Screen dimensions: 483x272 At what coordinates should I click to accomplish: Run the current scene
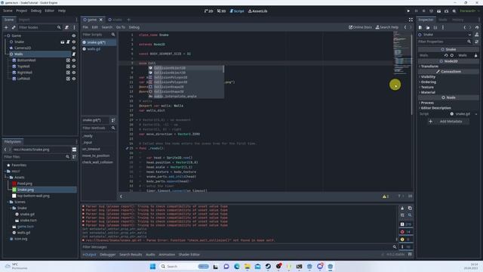[x=438, y=11]
